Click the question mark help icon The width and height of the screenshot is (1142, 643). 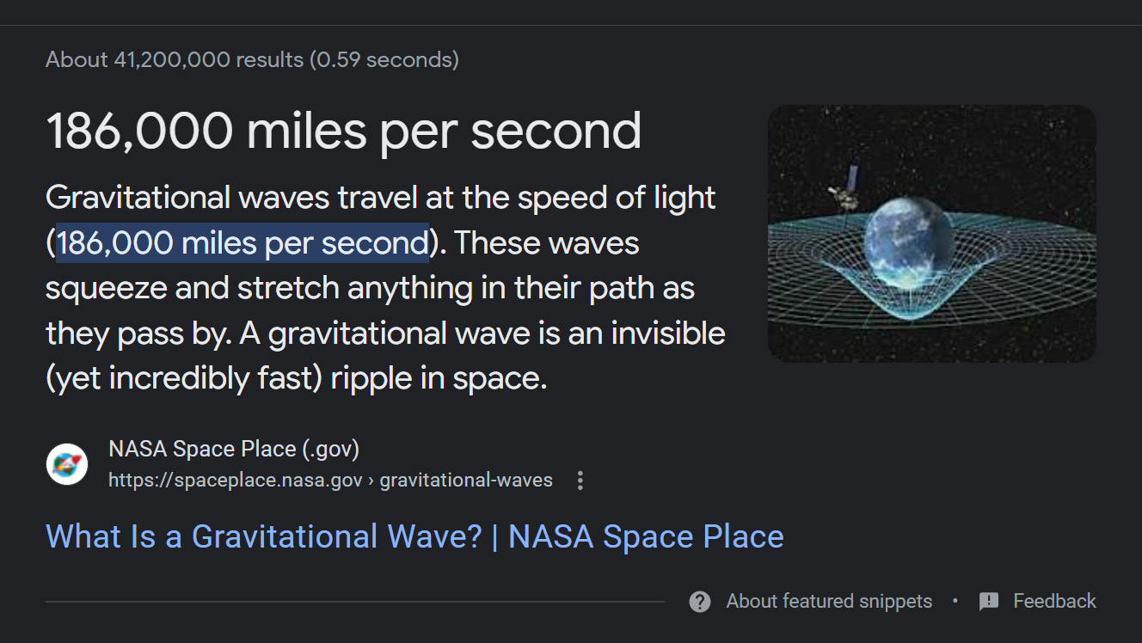[x=700, y=602]
